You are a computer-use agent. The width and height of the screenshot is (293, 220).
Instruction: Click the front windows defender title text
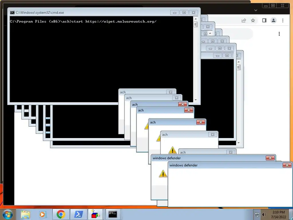(183, 165)
